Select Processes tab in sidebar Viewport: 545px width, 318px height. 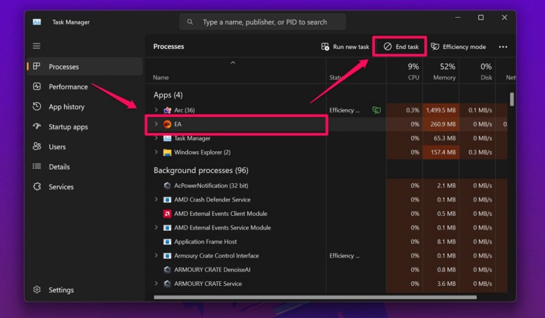coord(63,67)
